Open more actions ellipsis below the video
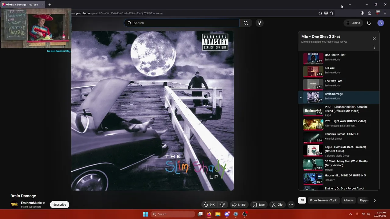390x219 pixels. pos(291,205)
